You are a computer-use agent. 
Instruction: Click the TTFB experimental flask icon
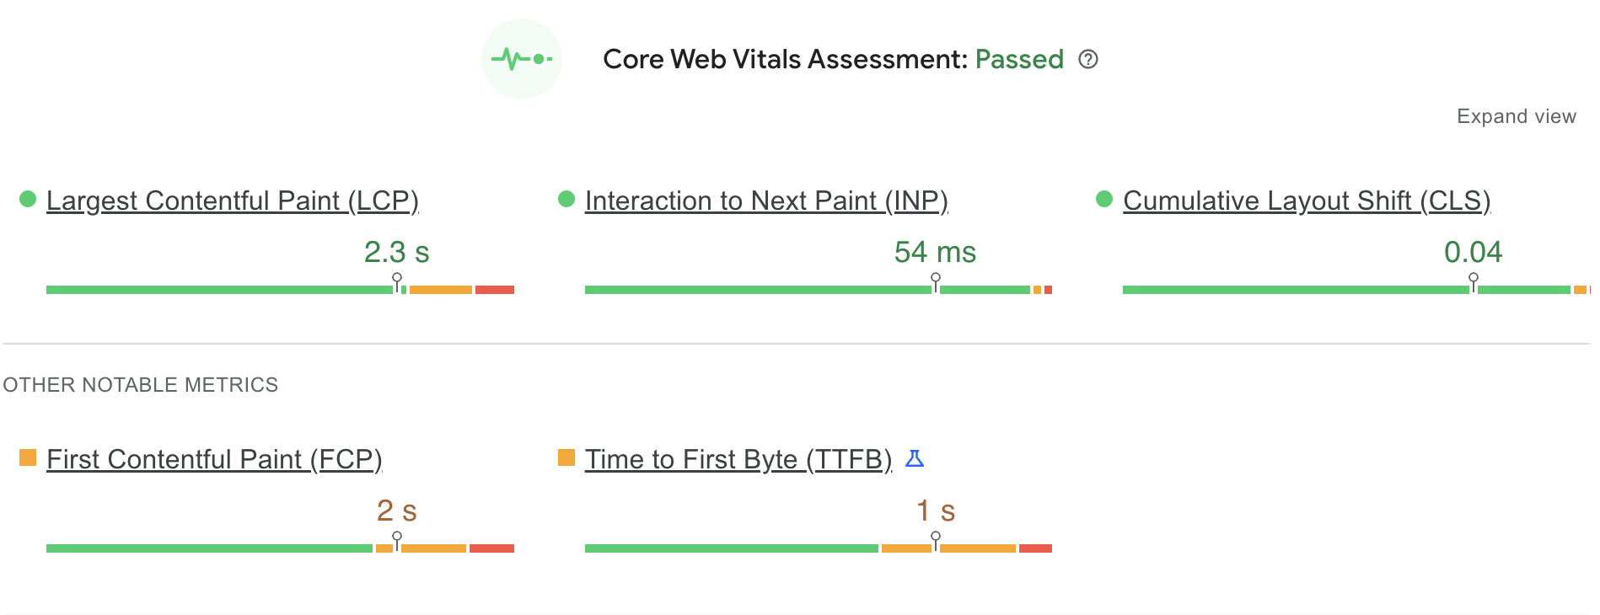(x=915, y=458)
